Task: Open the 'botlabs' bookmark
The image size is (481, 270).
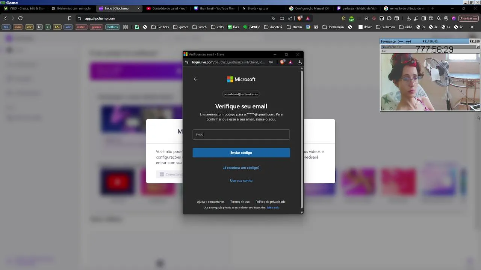Action: click(112, 27)
